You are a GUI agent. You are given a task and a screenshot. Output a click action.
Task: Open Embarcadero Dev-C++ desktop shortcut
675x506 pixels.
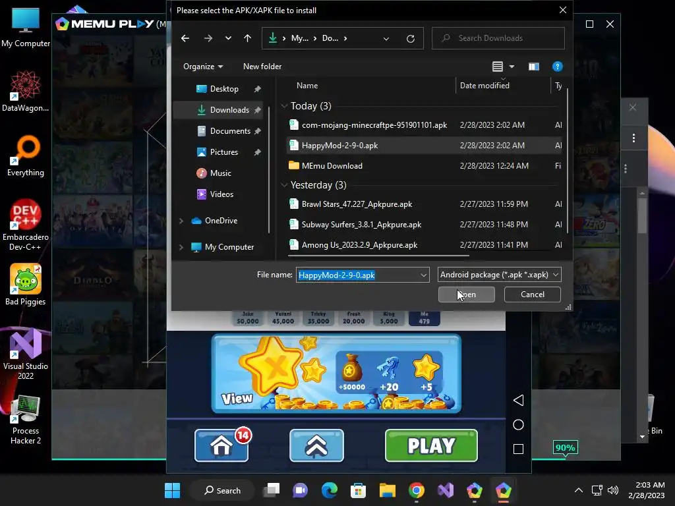[26, 225]
